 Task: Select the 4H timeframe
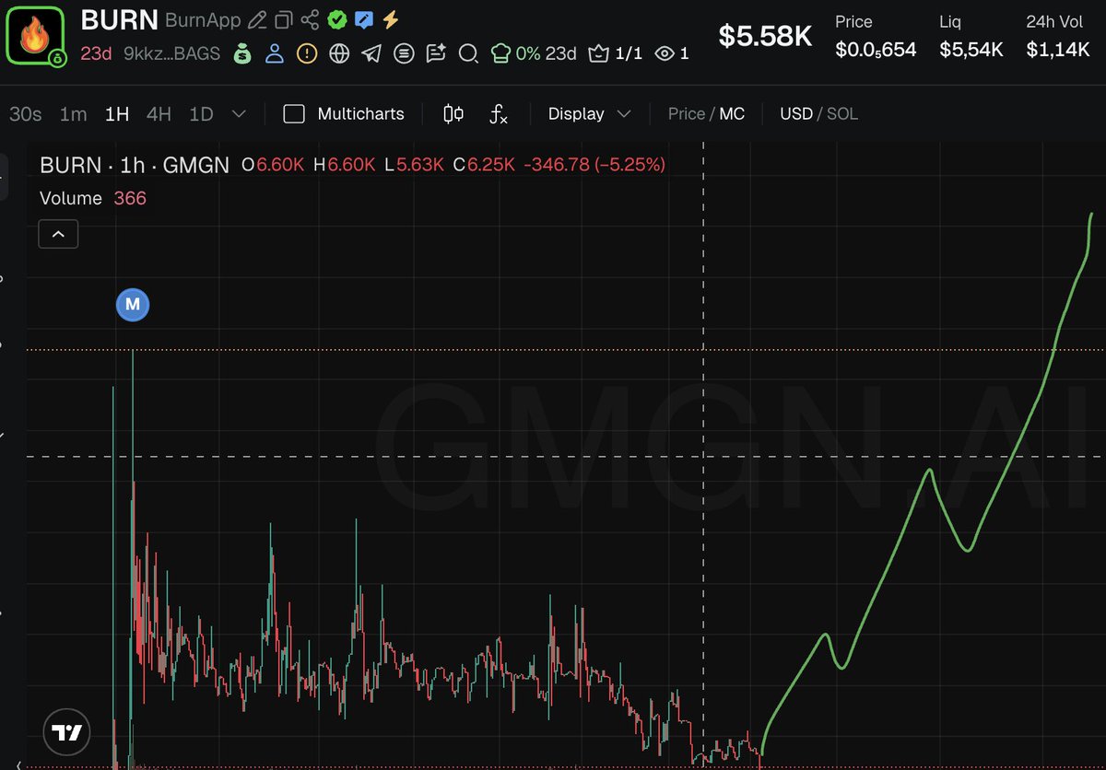159,114
